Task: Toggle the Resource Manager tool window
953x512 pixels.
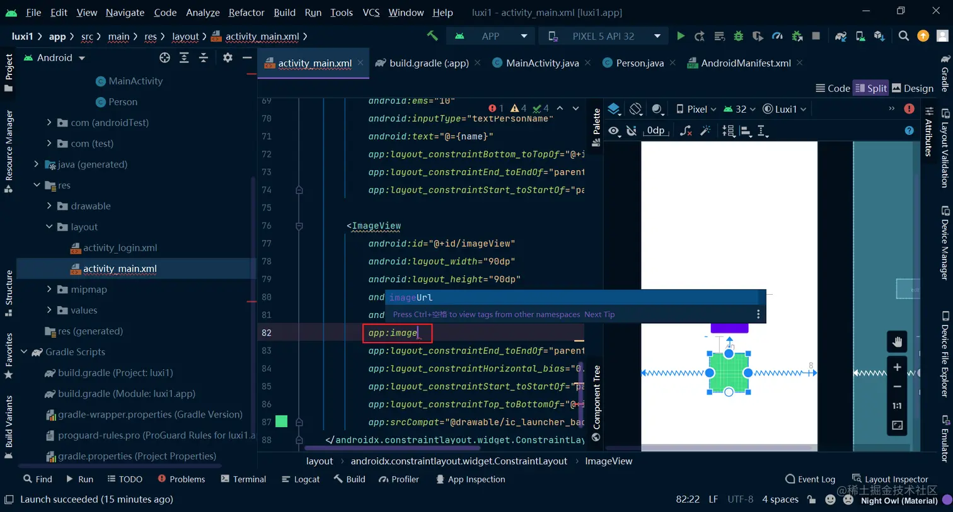Action: (9, 151)
